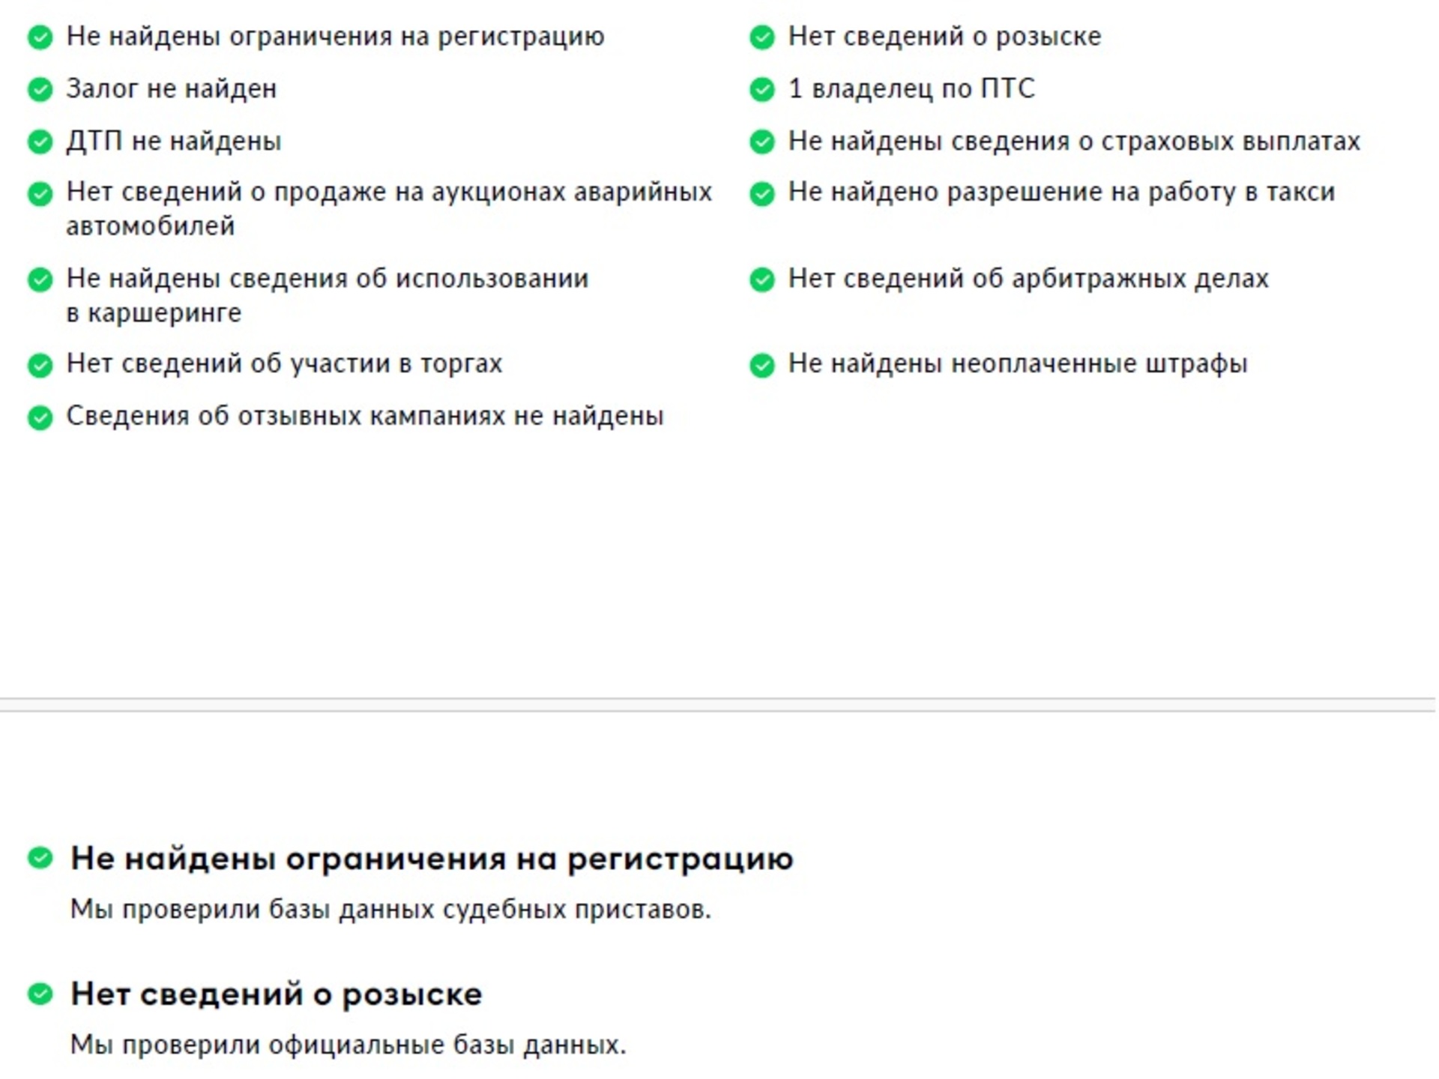Click check icon next to '1 владелец по ПТС'
1439x1079 pixels.
tap(762, 90)
